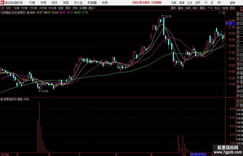The image size is (243, 156).
Task: Click 证券交易未登录 login notice
Action: (x=141, y=3)
